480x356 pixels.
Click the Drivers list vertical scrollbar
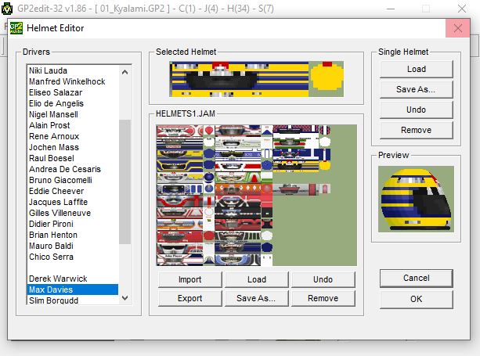point(125,182)
